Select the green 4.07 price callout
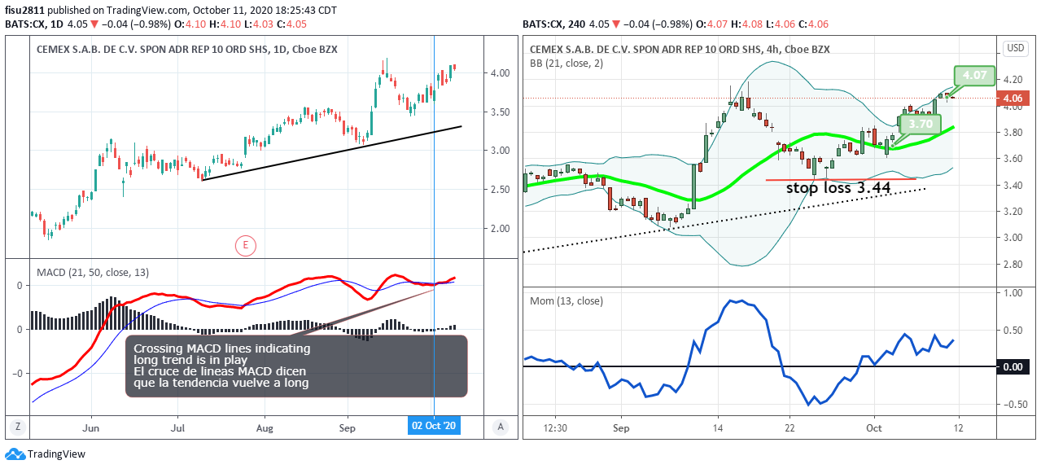 point(974,76)
